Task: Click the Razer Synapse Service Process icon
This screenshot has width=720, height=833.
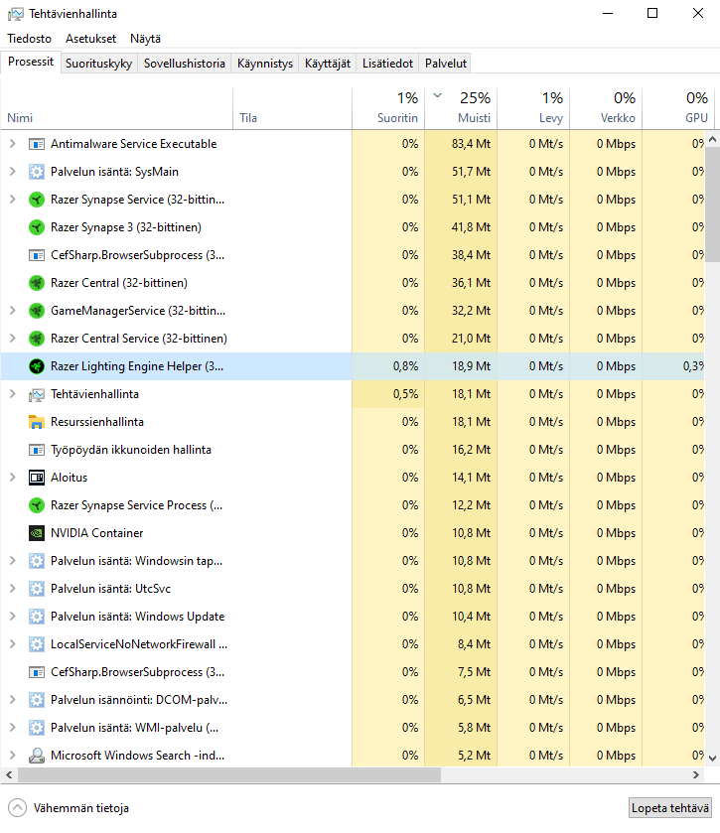Action: tap(36, 505)
